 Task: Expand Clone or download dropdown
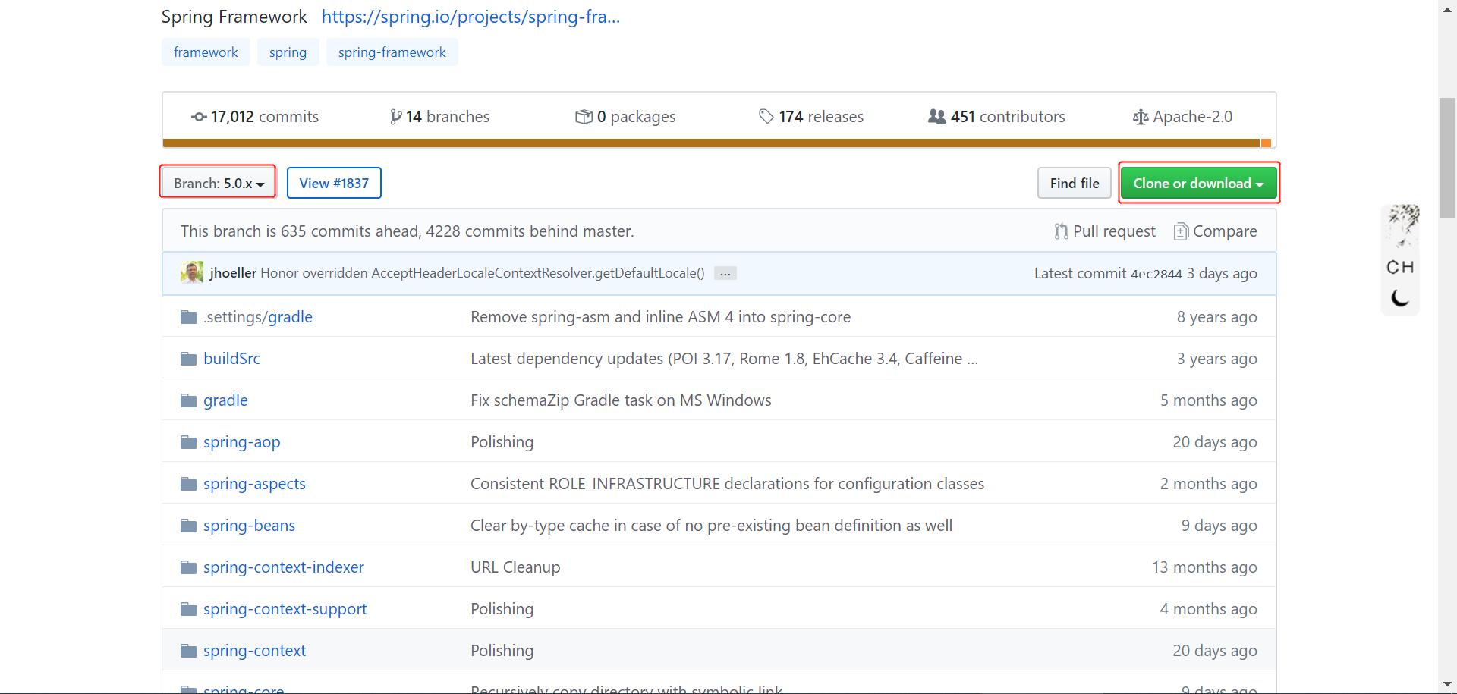1198,184
